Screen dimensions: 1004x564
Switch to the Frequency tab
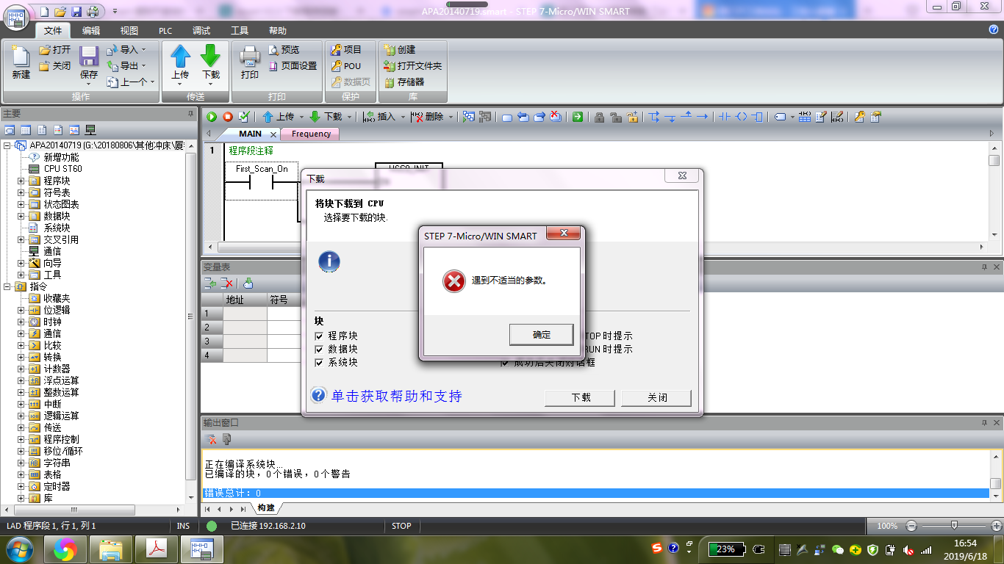[x=310, y=134]
